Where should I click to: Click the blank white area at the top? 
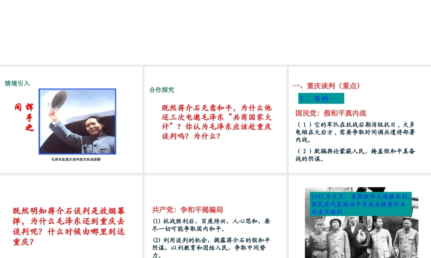click(x=215, y=32)
